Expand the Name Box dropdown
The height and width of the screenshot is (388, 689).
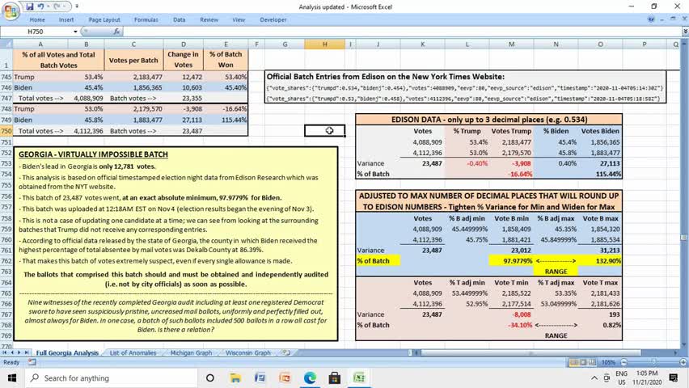pyautogui.click(x=75, y=32)
